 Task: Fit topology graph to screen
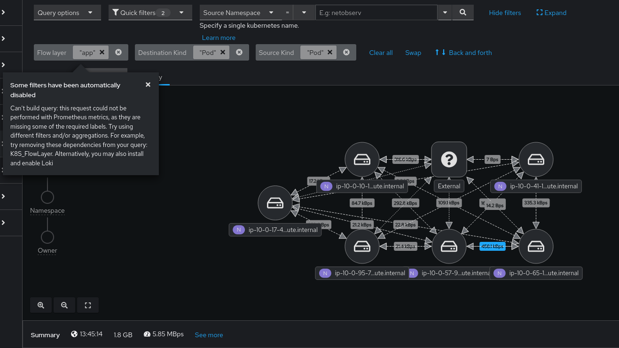(x=88, y=305)
